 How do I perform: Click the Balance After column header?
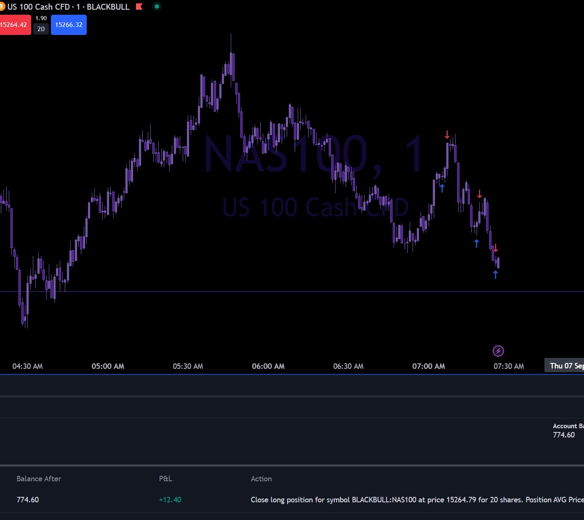(x=39, y=479)
